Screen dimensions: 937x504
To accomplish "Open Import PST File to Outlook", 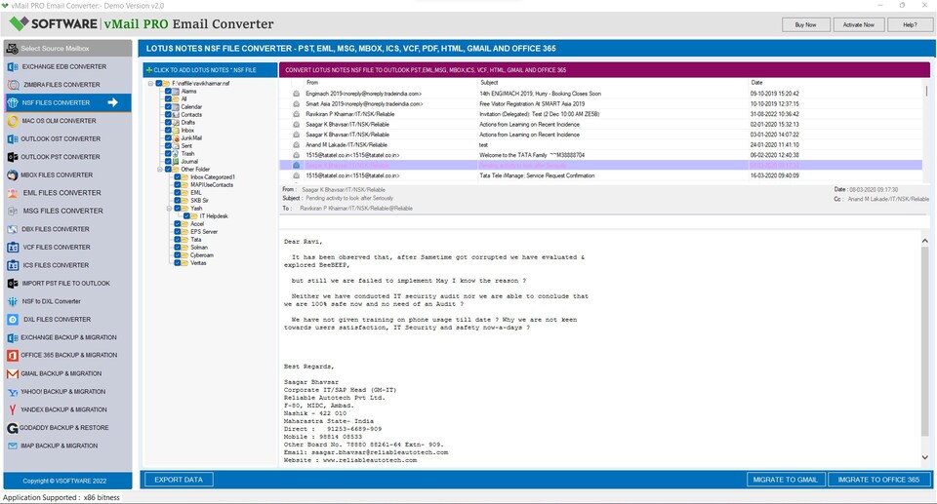I will tap(66, 284).
